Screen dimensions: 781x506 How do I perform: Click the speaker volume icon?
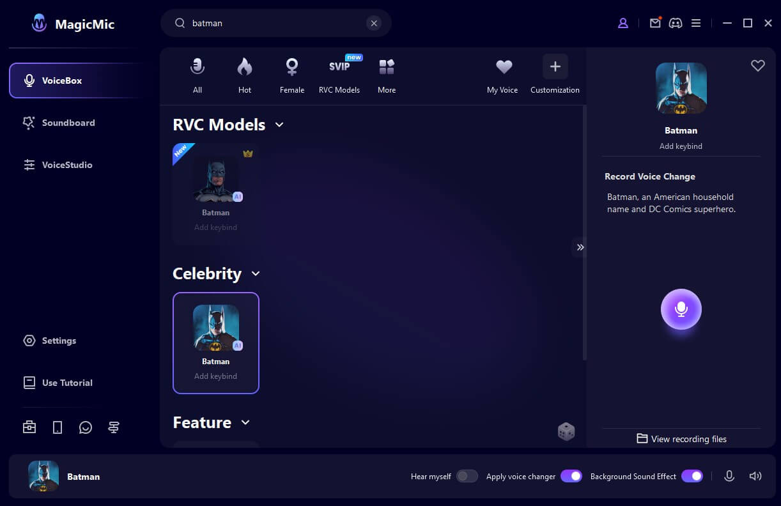point(755,476)
